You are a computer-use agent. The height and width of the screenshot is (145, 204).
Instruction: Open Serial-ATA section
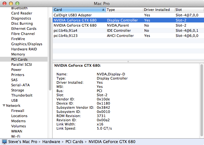pos(21,85)
